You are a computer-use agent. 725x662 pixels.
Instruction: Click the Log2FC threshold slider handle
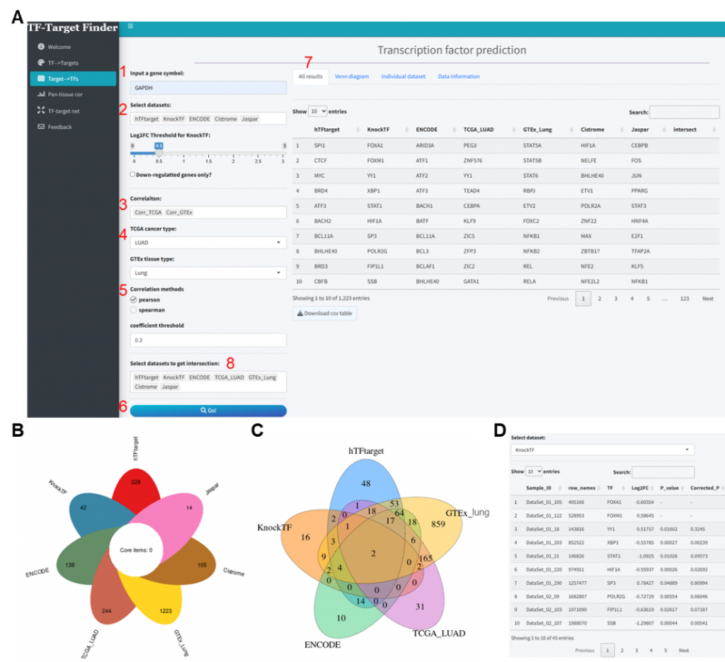[159, 146]
